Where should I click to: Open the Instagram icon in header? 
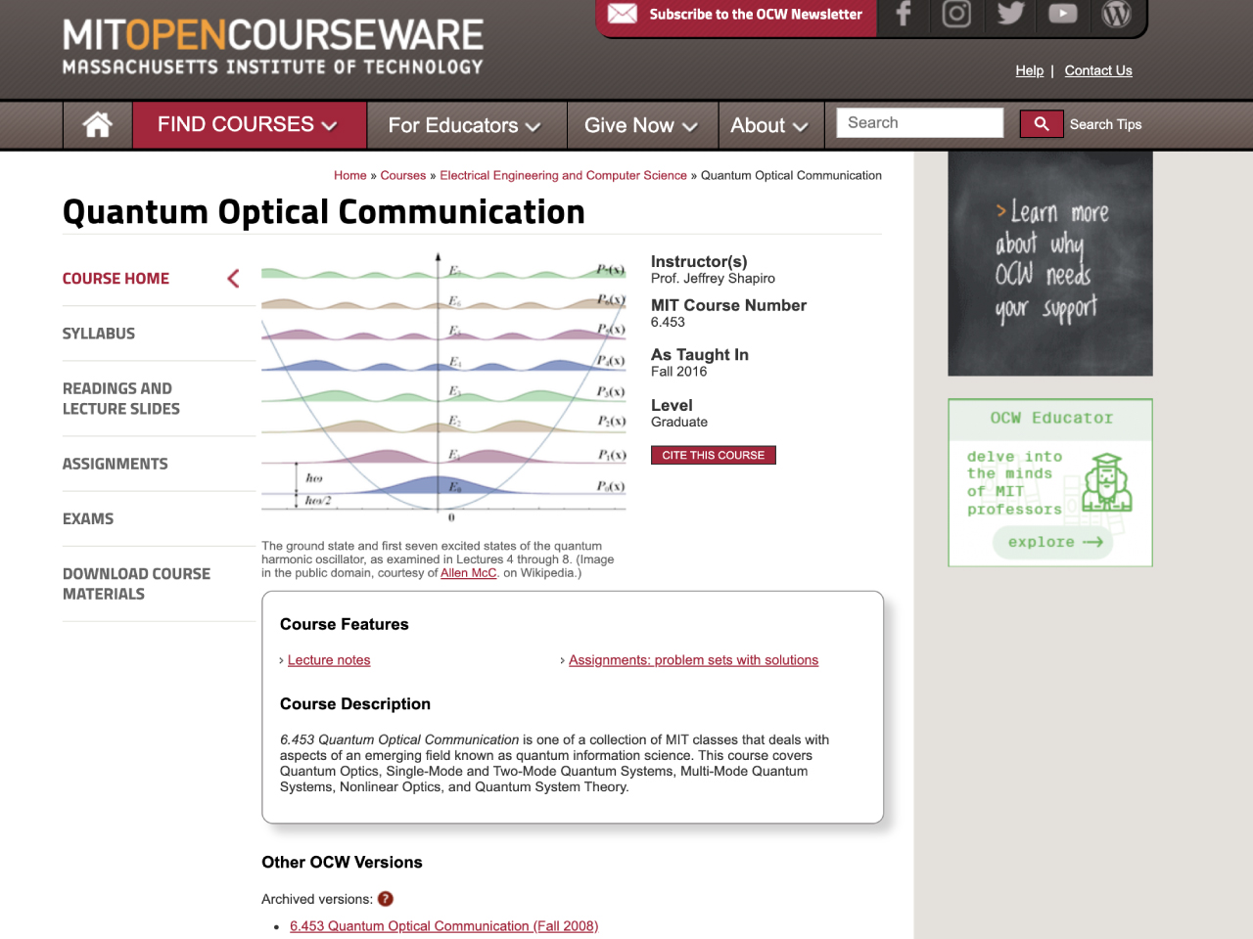tap(956, 14)
